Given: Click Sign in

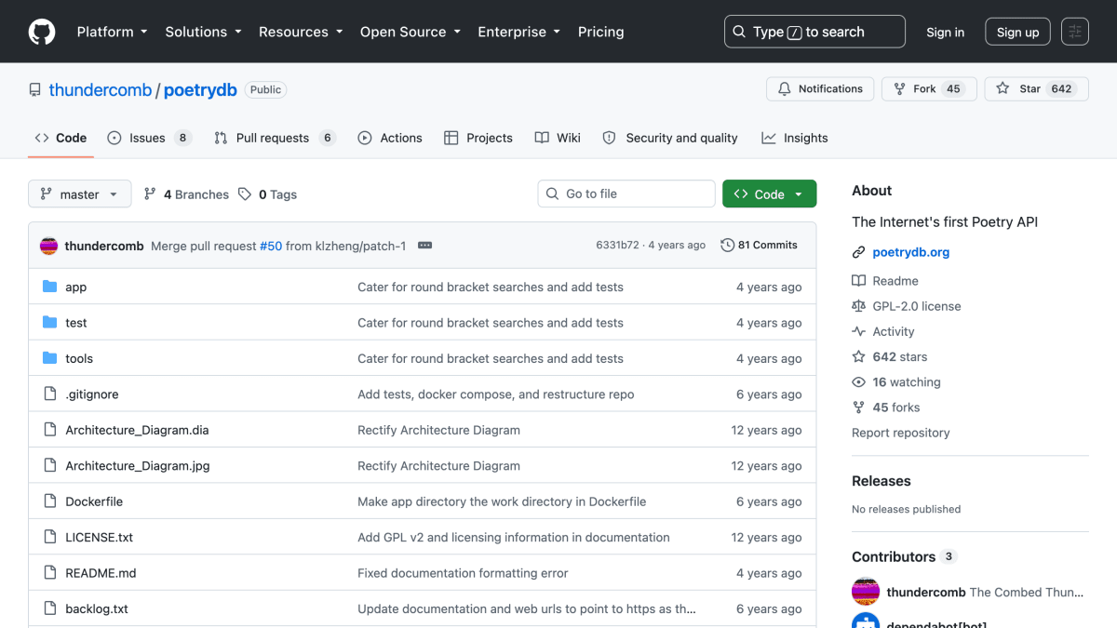Looking at the screenshot, I should click(x=945, y=32).
